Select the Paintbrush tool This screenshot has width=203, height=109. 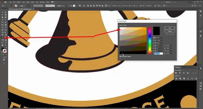click(5, 22)
